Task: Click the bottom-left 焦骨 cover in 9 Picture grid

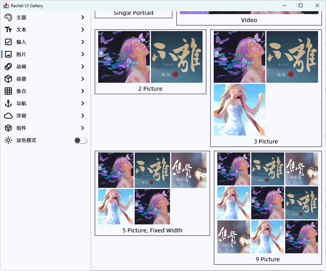Action: (x=234, y=237)
